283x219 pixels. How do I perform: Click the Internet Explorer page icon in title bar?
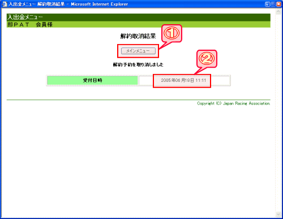[x=5, y=4]
